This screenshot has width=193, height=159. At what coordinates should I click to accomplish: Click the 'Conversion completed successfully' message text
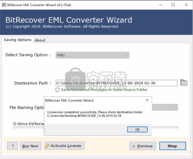pyautogui.click(x=95, y=112)
